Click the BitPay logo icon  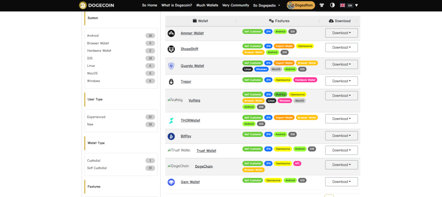(x=171, y=136)
